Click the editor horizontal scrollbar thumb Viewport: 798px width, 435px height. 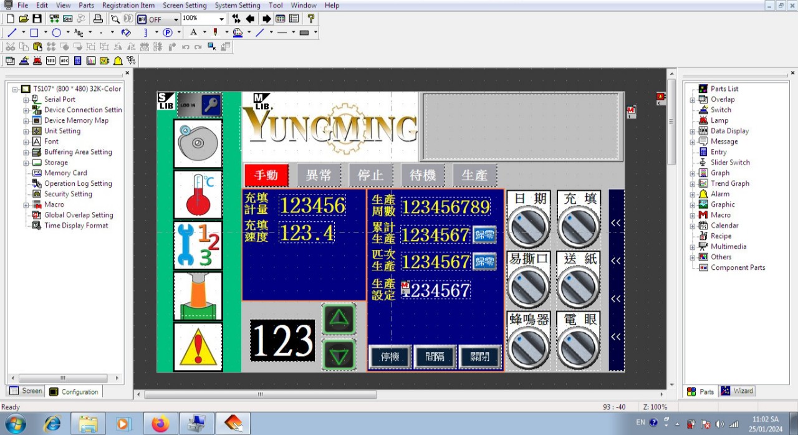point(261,394)
